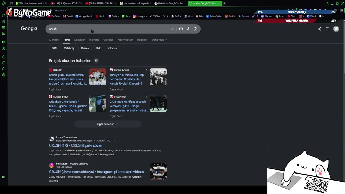Click the icon beside En çok okunan haberler
Image resolution: width=345 pixels, height=194 pixels.
pyautogui.click(x=96, y=61)
